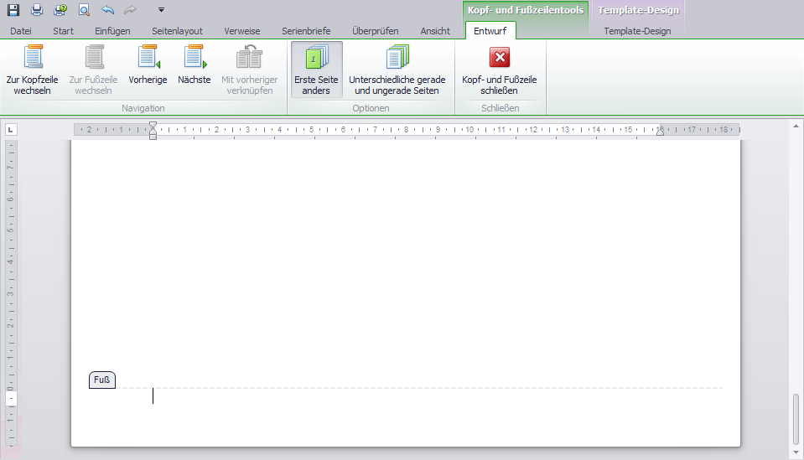Click the vertical scrollbar up arrow
Image resolution: width=804 pixels, height=460 pixels.
[x=796, y=126]
